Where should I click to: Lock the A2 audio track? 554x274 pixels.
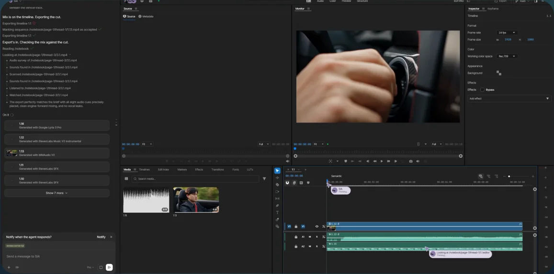296,246
